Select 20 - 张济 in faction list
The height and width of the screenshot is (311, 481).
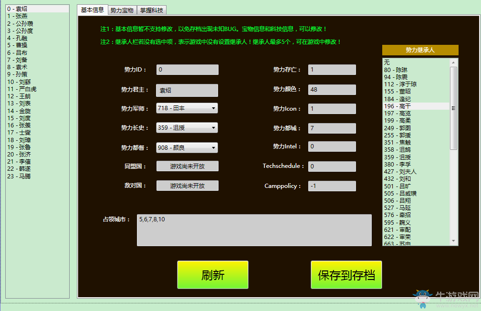tap(37, 155)
